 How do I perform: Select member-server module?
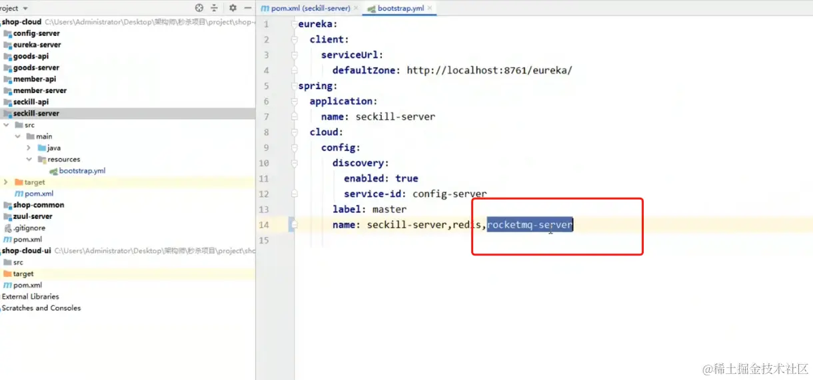(x=40, y=90)
